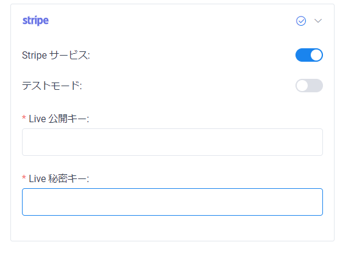Click the white knob of Stripe サービス switch
Screen dimensions: 337x264
[x=316, y=55]
